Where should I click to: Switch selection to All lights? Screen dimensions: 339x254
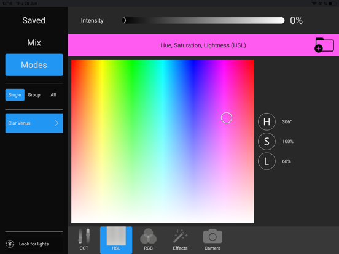point(53,95)
